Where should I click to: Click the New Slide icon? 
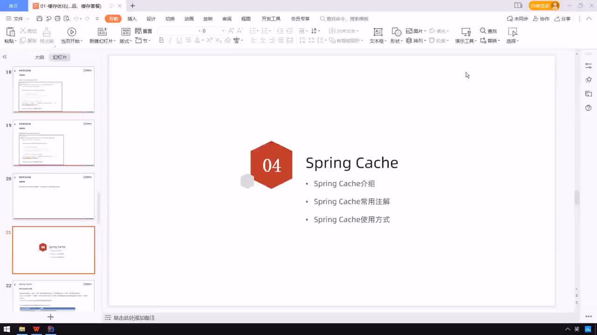(102, 32)
